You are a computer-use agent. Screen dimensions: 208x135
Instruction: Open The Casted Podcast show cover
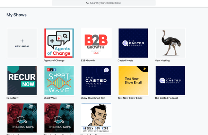pos(170,81)
